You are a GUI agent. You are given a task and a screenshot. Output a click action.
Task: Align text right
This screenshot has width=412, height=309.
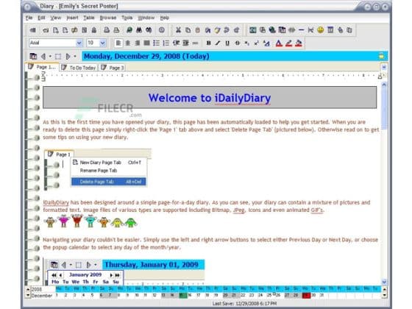pos(138,43)
